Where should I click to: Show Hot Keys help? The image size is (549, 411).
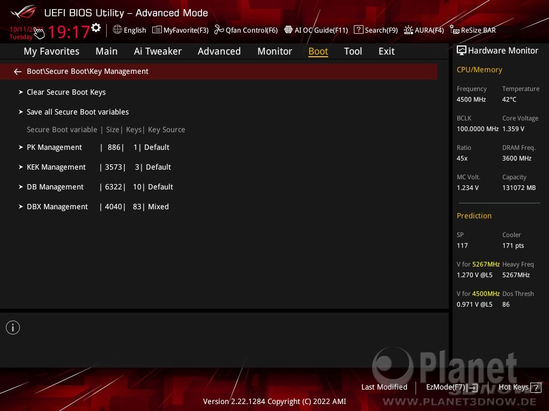[520, 387]
